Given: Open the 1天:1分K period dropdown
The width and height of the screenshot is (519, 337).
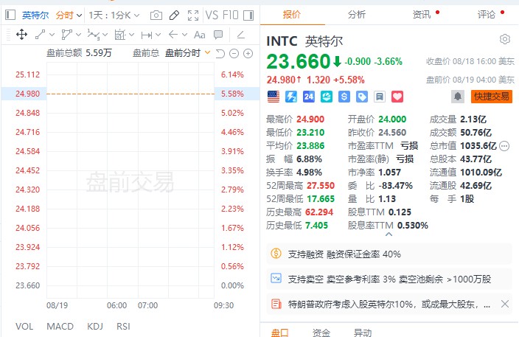Looking at the screenshot, I should 114,15.
